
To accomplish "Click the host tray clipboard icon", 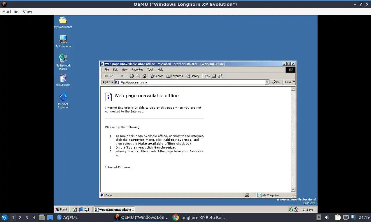I will point(338,217).
